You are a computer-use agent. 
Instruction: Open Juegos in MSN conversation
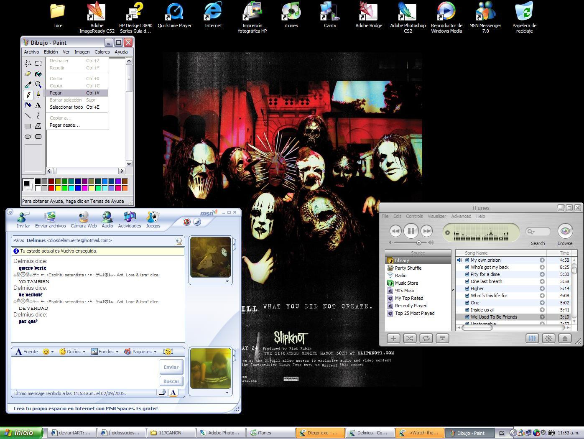pyautogui.click(x=153, y=220)
